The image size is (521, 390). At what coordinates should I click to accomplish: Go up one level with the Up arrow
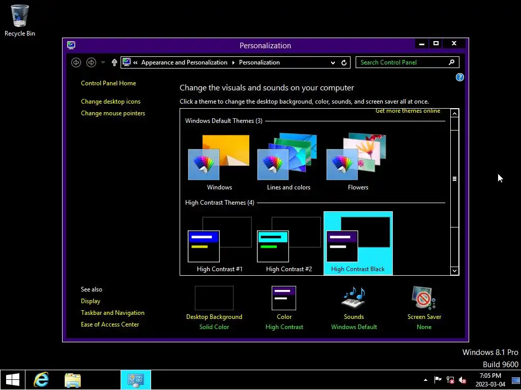click(114, 62)
